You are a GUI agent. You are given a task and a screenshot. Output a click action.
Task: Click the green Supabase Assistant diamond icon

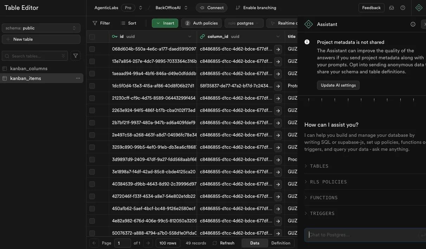[419, 7]
